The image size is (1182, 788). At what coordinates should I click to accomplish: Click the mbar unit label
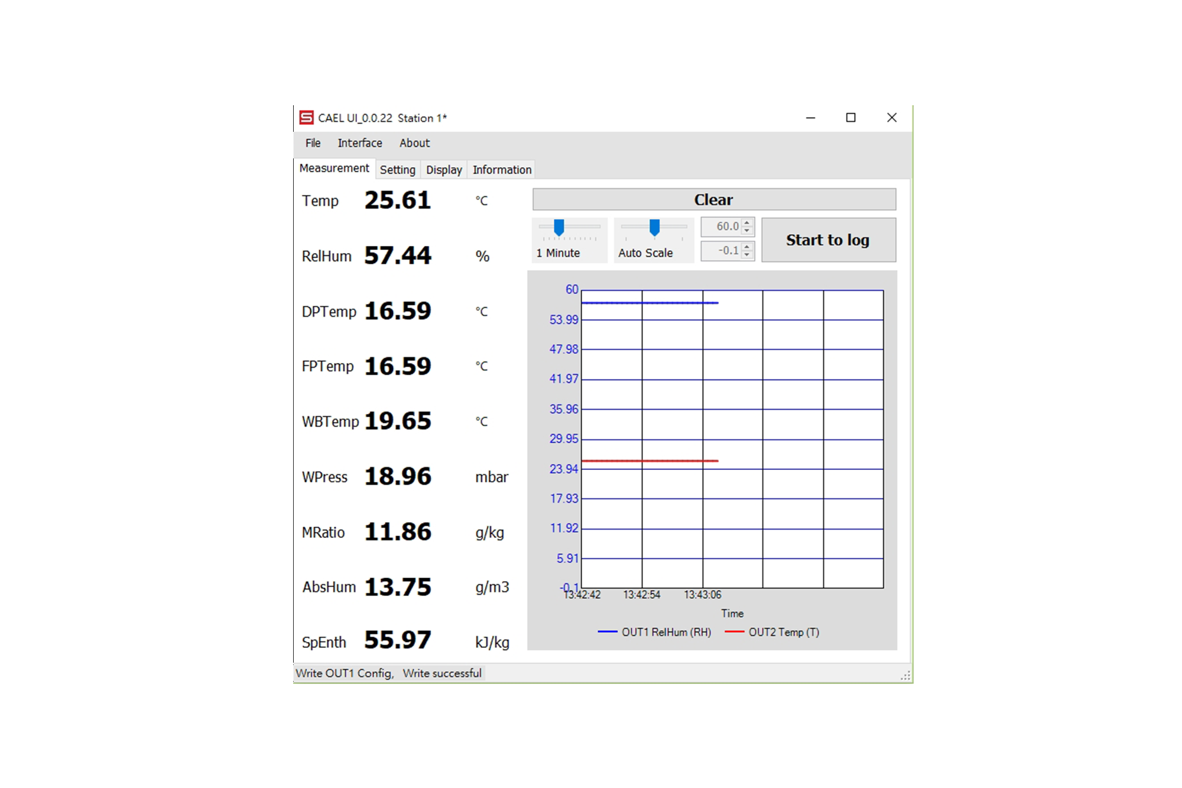click(x=492, y=477)
